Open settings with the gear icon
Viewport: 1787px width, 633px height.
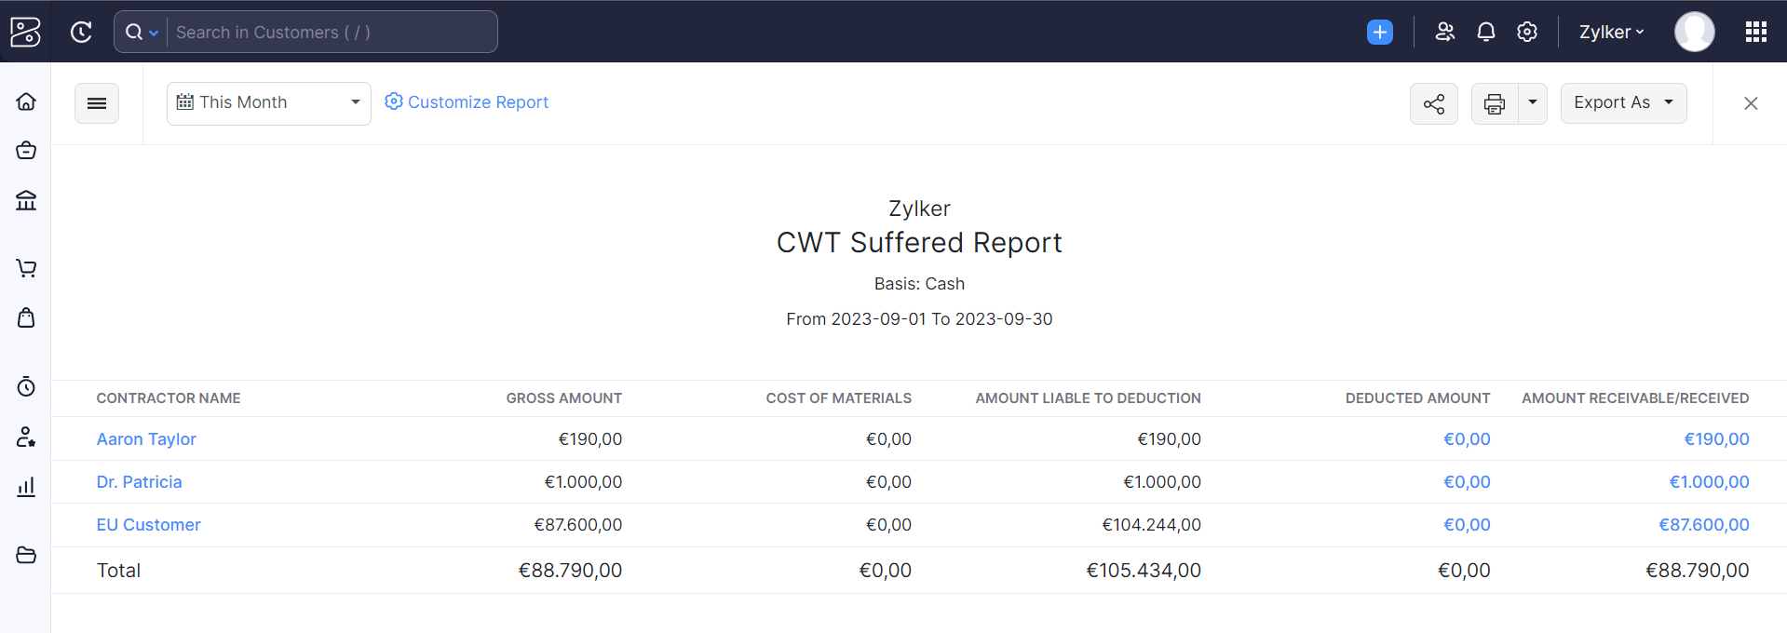click(x=1526, y=31)
